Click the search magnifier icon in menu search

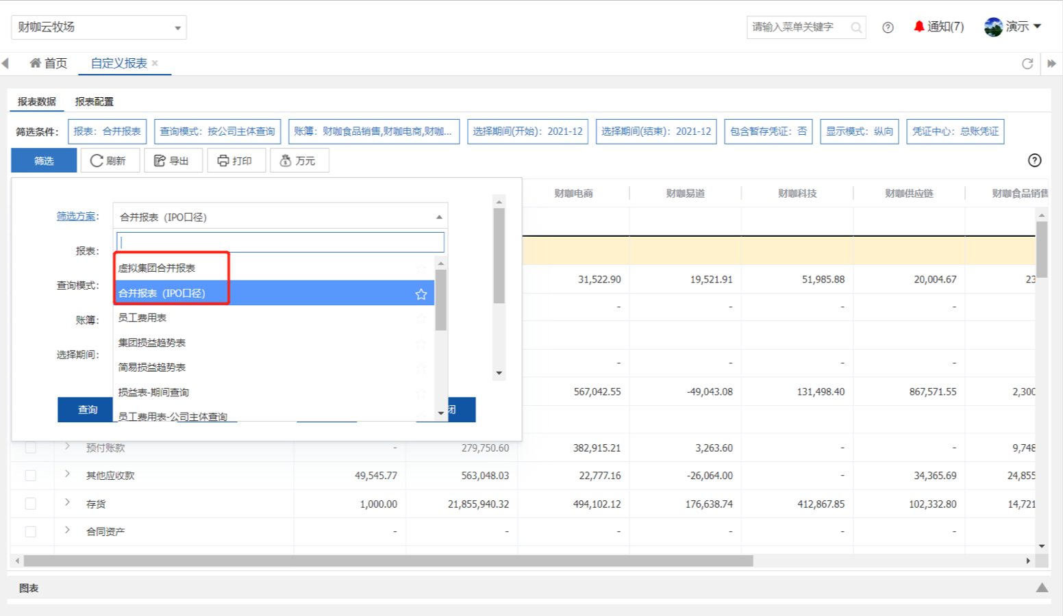pyautogui.click(x=856, y=27)
